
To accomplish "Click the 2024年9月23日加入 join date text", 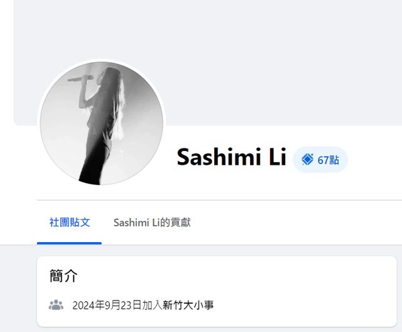I will (x=117, y=306).
